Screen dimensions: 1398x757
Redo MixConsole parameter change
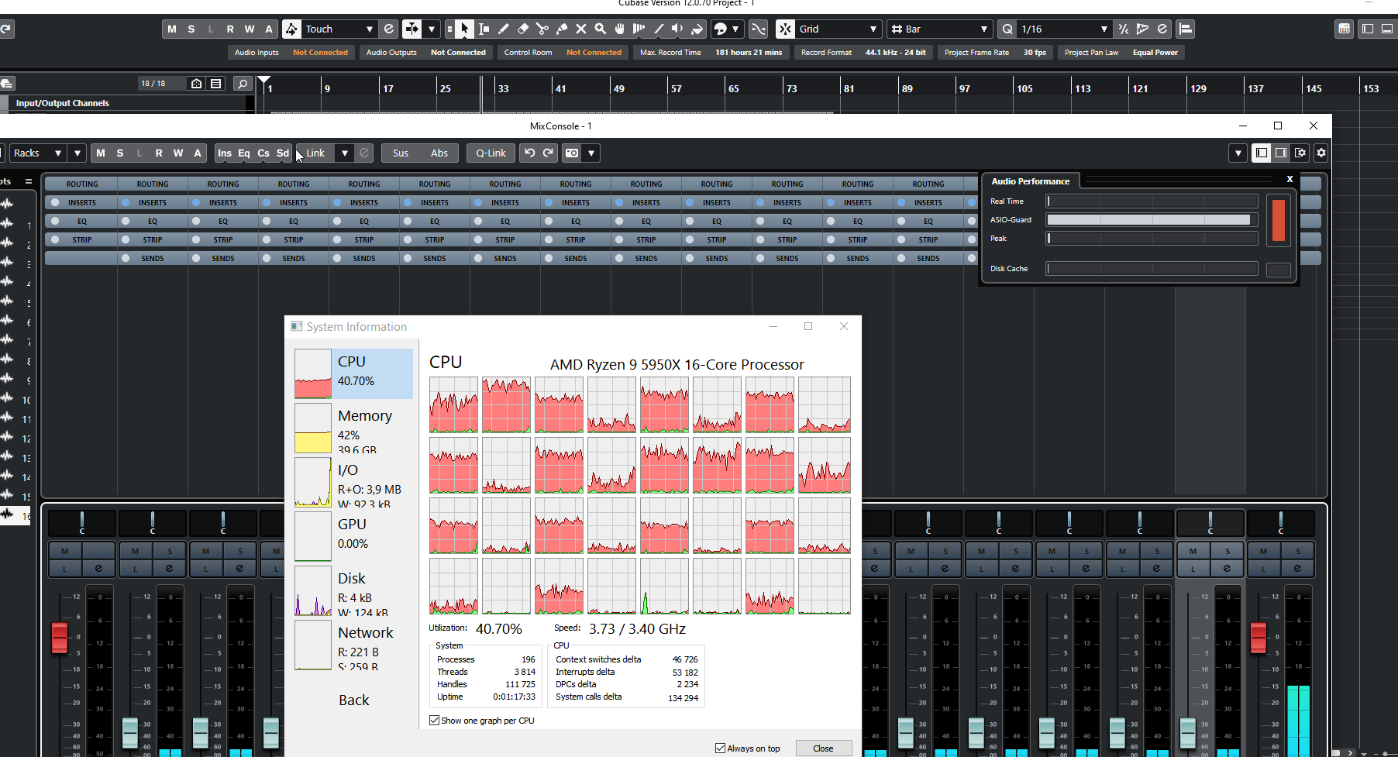(548, 153)
